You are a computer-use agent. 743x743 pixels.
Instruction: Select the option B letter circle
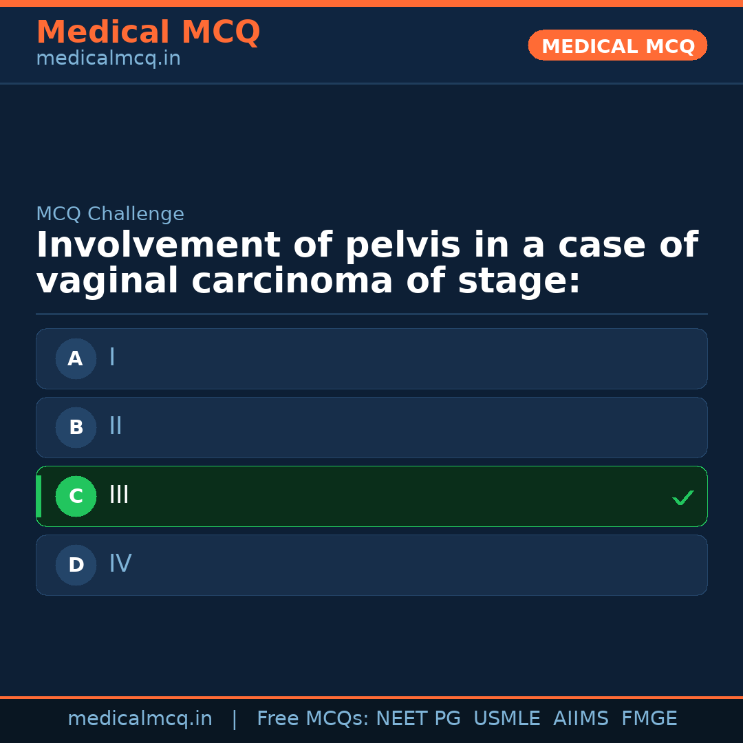point(76,427)
